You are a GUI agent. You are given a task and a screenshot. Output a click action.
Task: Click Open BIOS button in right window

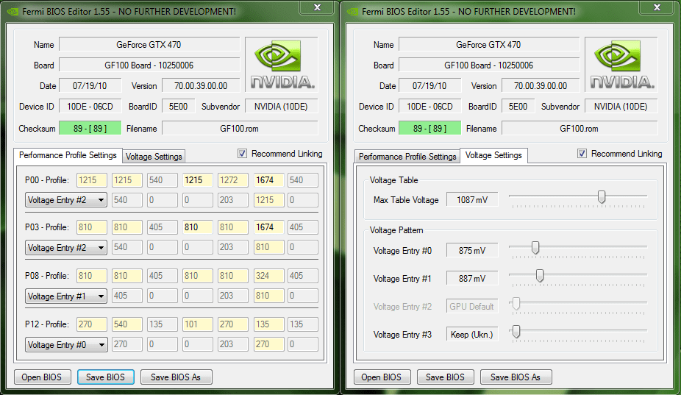382,377
